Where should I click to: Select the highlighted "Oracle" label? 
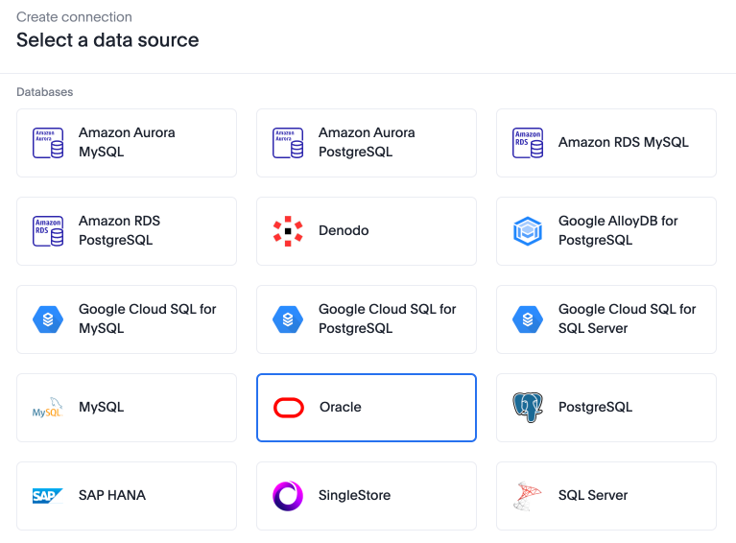tap(341, 407)
